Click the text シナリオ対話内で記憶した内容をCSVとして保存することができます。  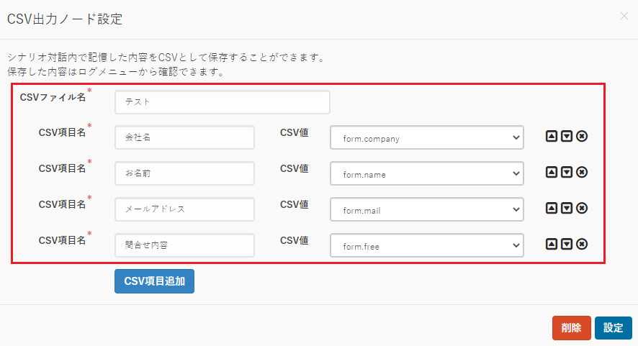pyautogui.click(x=168, y=58)
